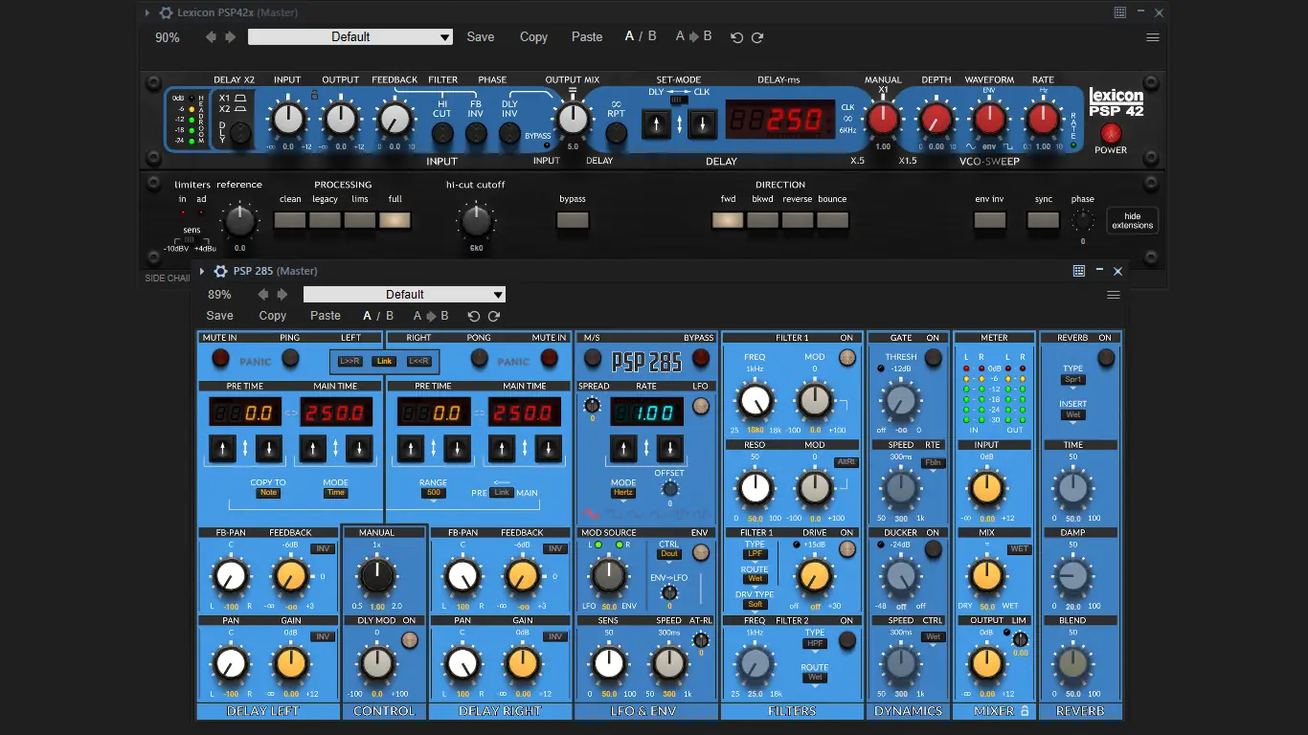Toggle the PSP 285 BYPASS button
Image resolution: width=1308 pixels, height=735 pixels.
point(700,358)
